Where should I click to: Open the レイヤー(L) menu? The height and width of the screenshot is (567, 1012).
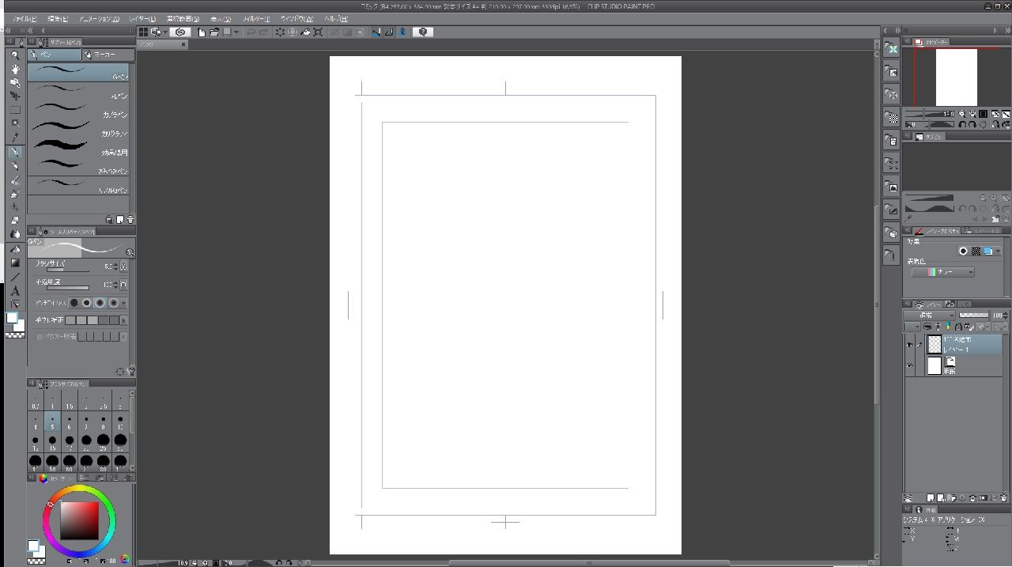143,18
